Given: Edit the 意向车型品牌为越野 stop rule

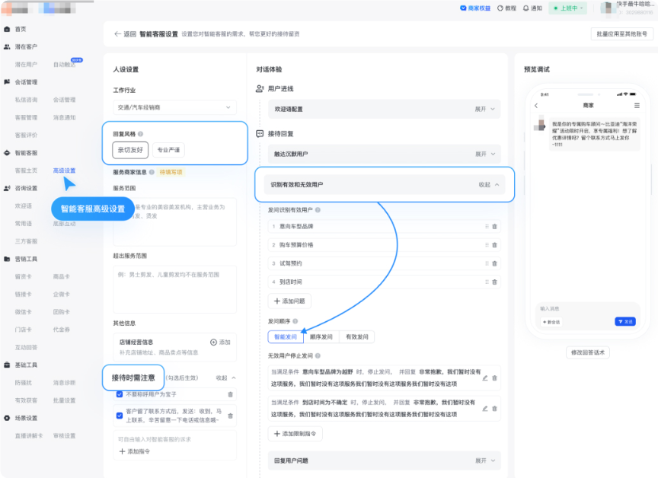Looking at the screenshot, I should pyautogui.click(x=485, y=378).
